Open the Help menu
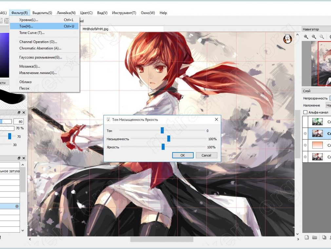 (163, 13)
